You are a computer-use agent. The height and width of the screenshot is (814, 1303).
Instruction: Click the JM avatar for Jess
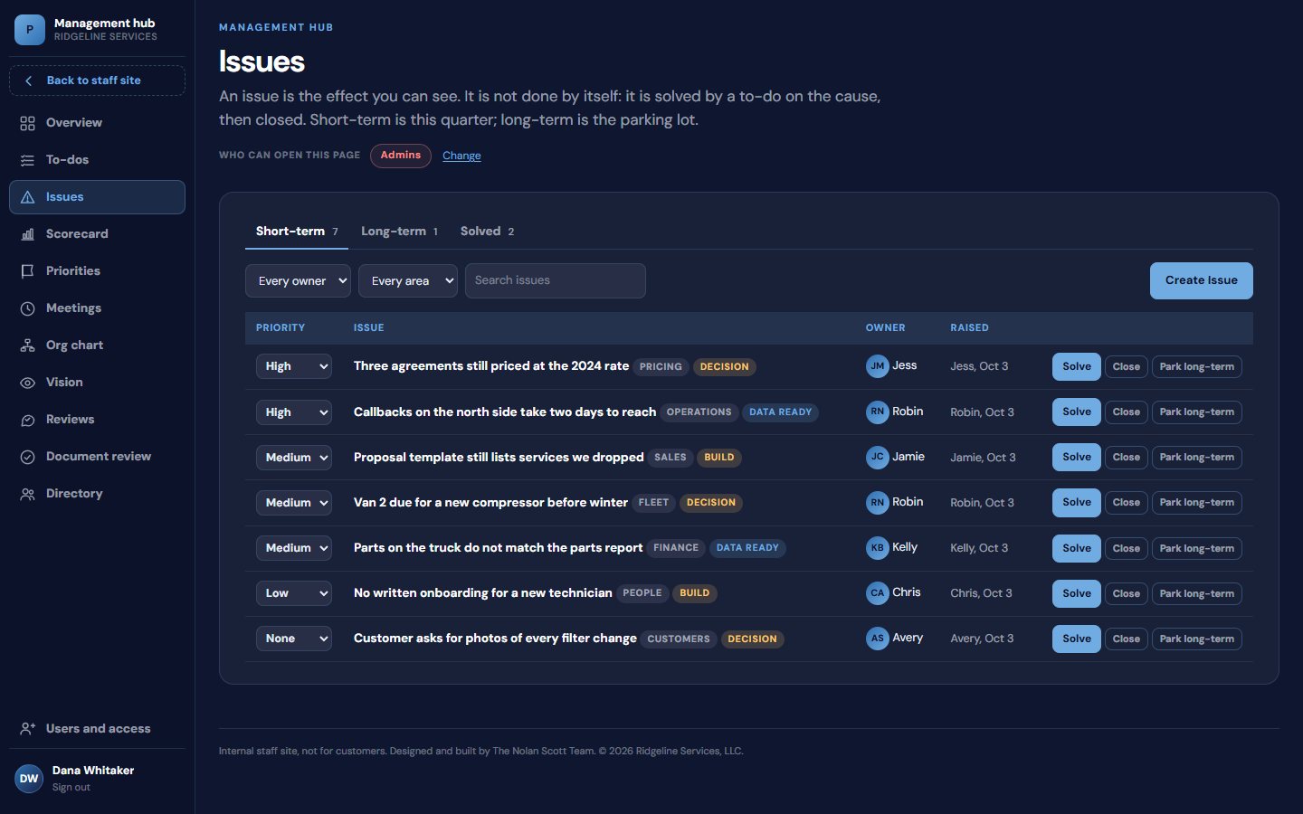(x=877, y=366)
